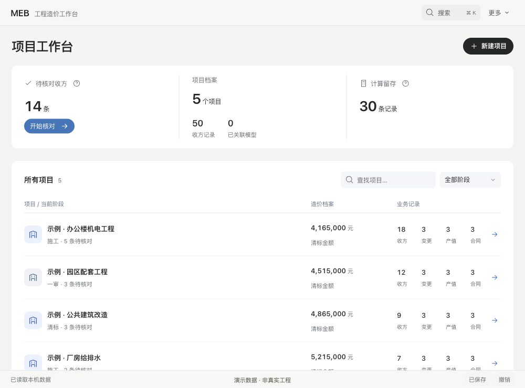Screen dimensions: 525x388
Task: Click the 新建项目 button
Action: [x=488, y=46]
